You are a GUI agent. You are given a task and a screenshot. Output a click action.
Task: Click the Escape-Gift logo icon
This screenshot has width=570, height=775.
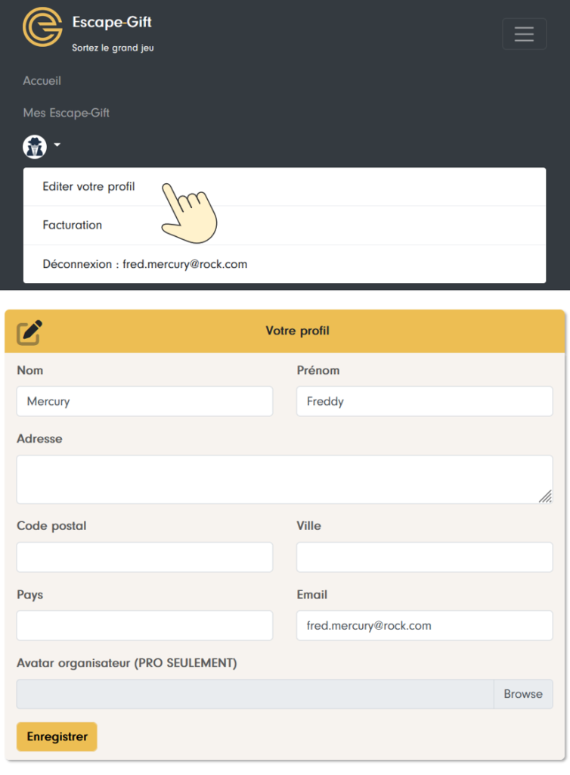point(42,27)
